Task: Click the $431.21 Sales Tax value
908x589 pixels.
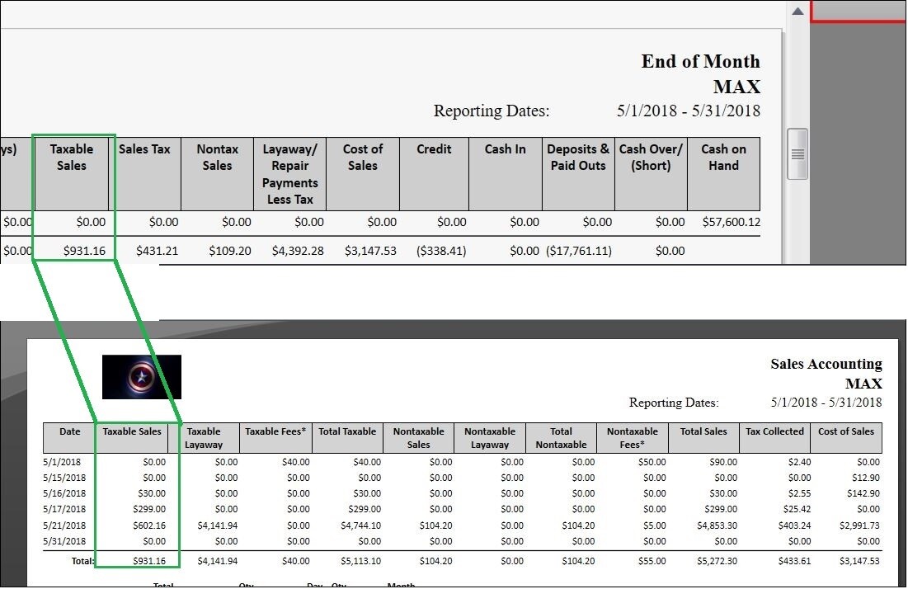Action: coord(157,251)
